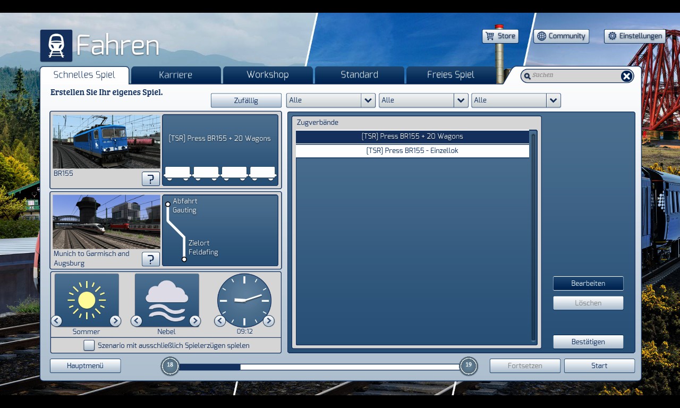
Task: Open the Workshop tab
Action: point(268,75)
